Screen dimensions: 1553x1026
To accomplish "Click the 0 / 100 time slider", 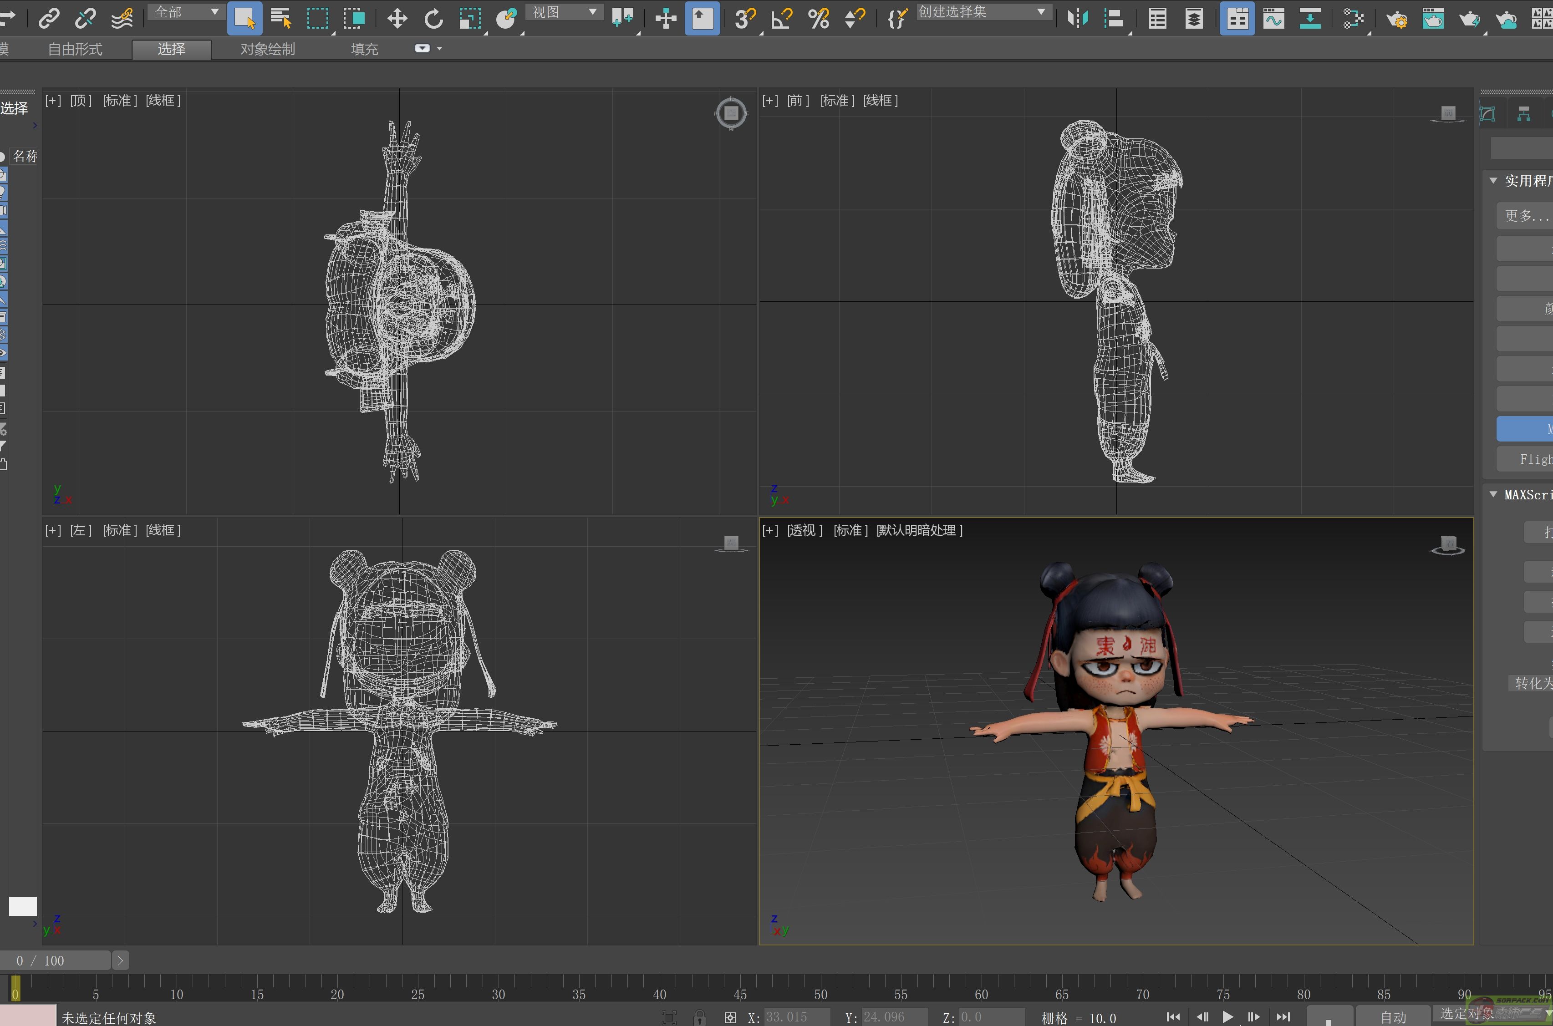I will tap(55, 960).
